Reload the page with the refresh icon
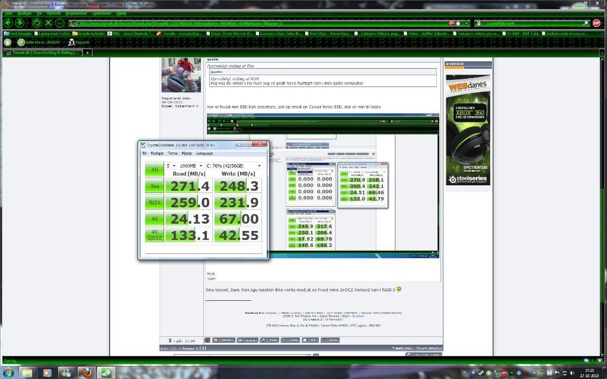 click(x=37, y=23)
